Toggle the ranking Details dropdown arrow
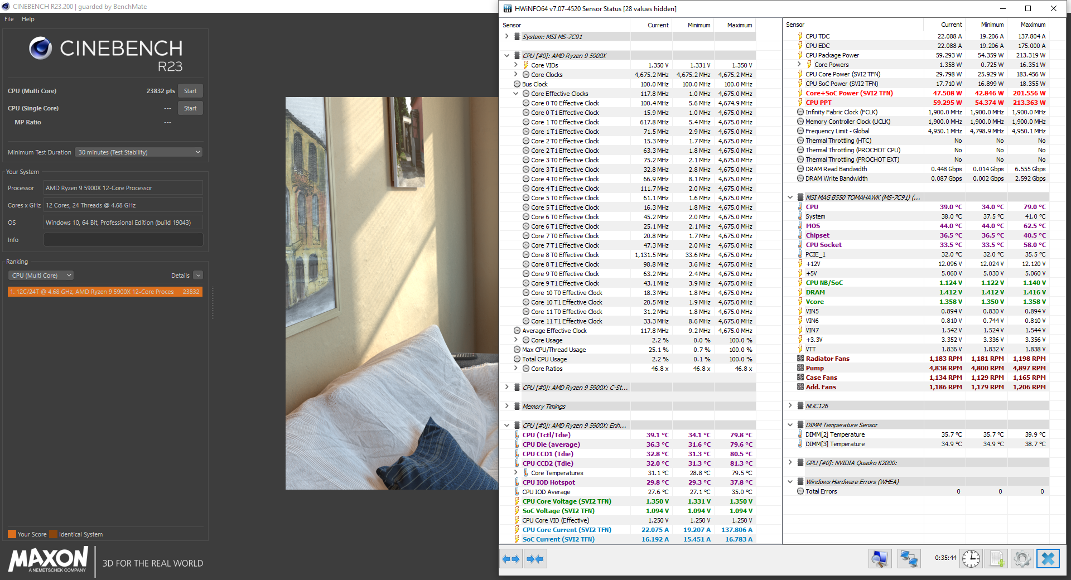The width and height of the screenshot is (1071, 580). pyautogui.click(x=198, y=275)
